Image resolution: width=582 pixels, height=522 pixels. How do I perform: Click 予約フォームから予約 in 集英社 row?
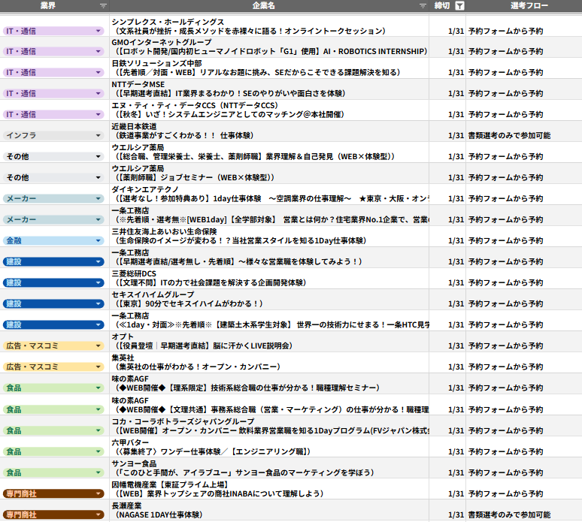505,367
